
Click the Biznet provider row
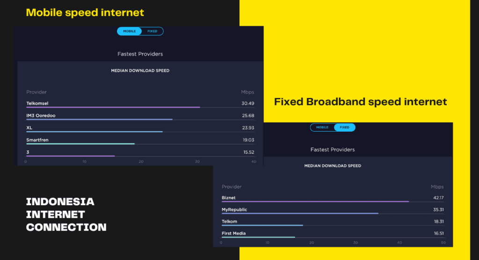pos(333,198)
